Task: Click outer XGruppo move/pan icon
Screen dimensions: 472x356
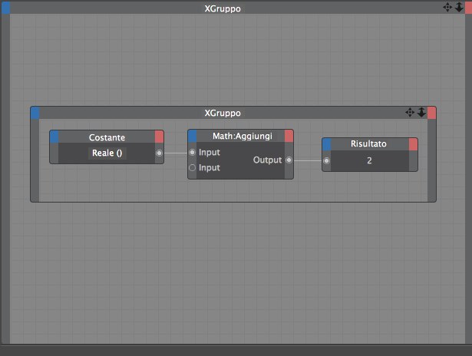Action: (447, 7)
